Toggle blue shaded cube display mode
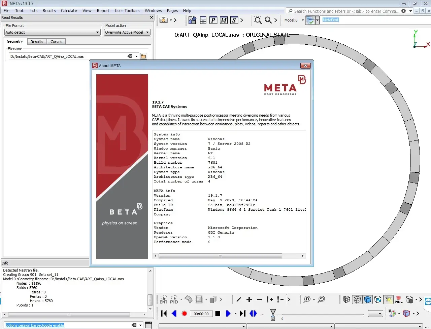 coord(368,299)
